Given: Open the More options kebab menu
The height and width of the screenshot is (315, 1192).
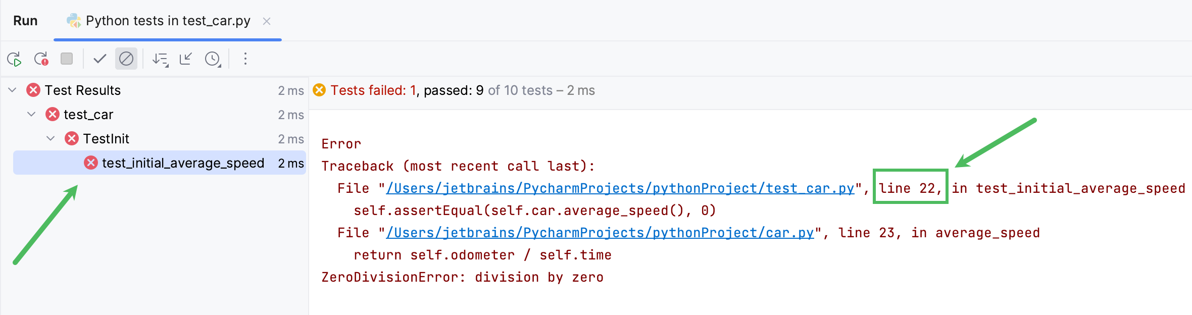Looking at the screenshot, I should pyautogui.click(x=245, y=59).
